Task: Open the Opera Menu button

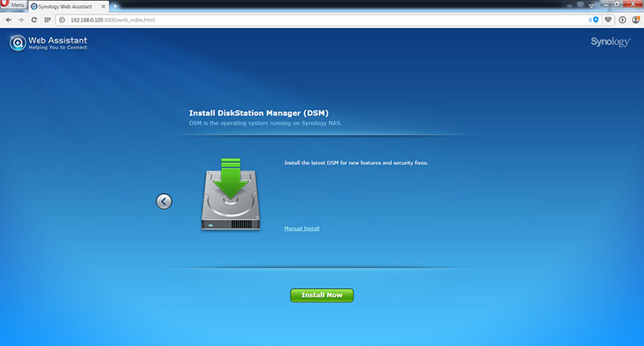Action: [x=14, y=5]
